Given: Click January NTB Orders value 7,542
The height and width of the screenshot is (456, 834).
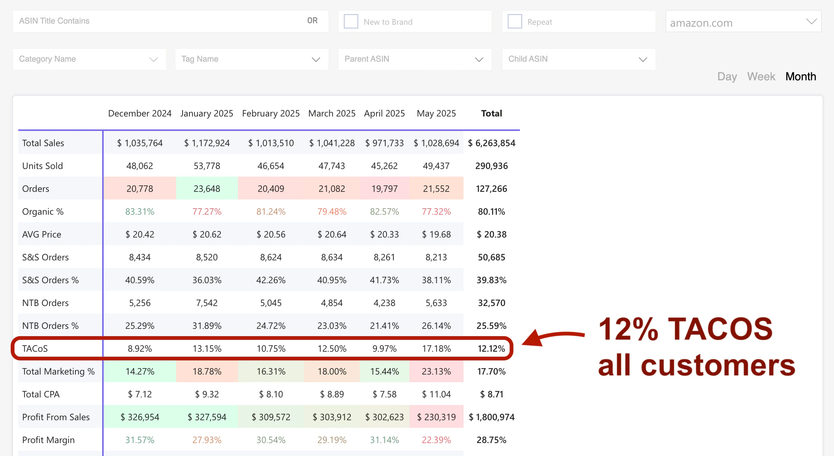Looking at the screenshot, I should click(207, 303).
